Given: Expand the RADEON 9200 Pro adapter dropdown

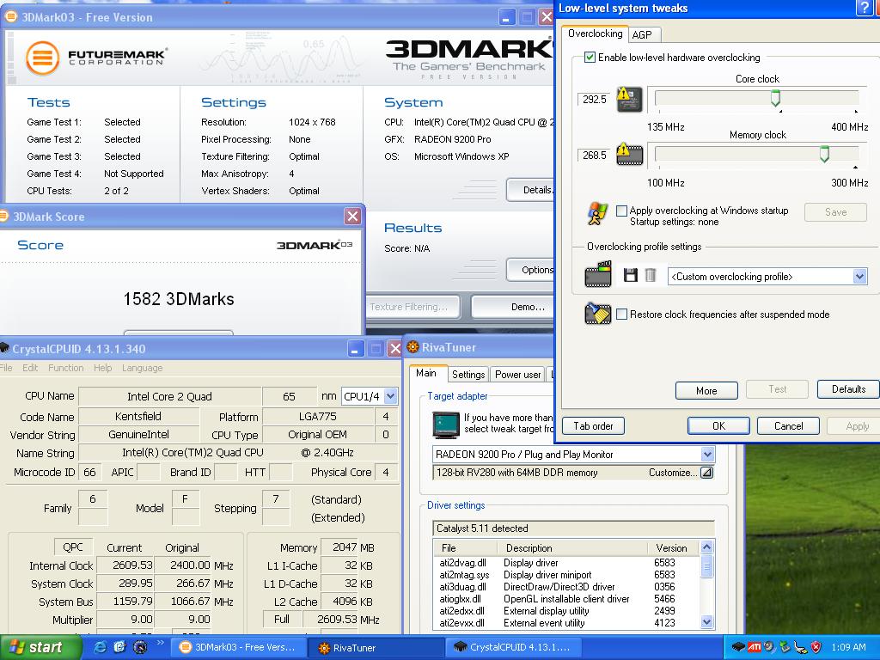Looking at the screenshot, I should (707, 454).
